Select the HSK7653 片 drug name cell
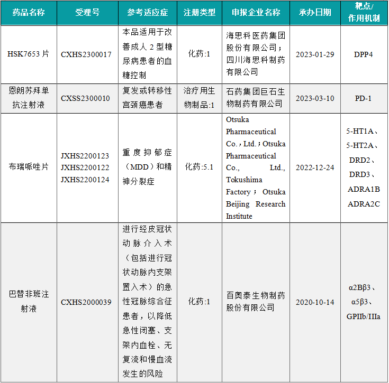 [x=29, y=54]
